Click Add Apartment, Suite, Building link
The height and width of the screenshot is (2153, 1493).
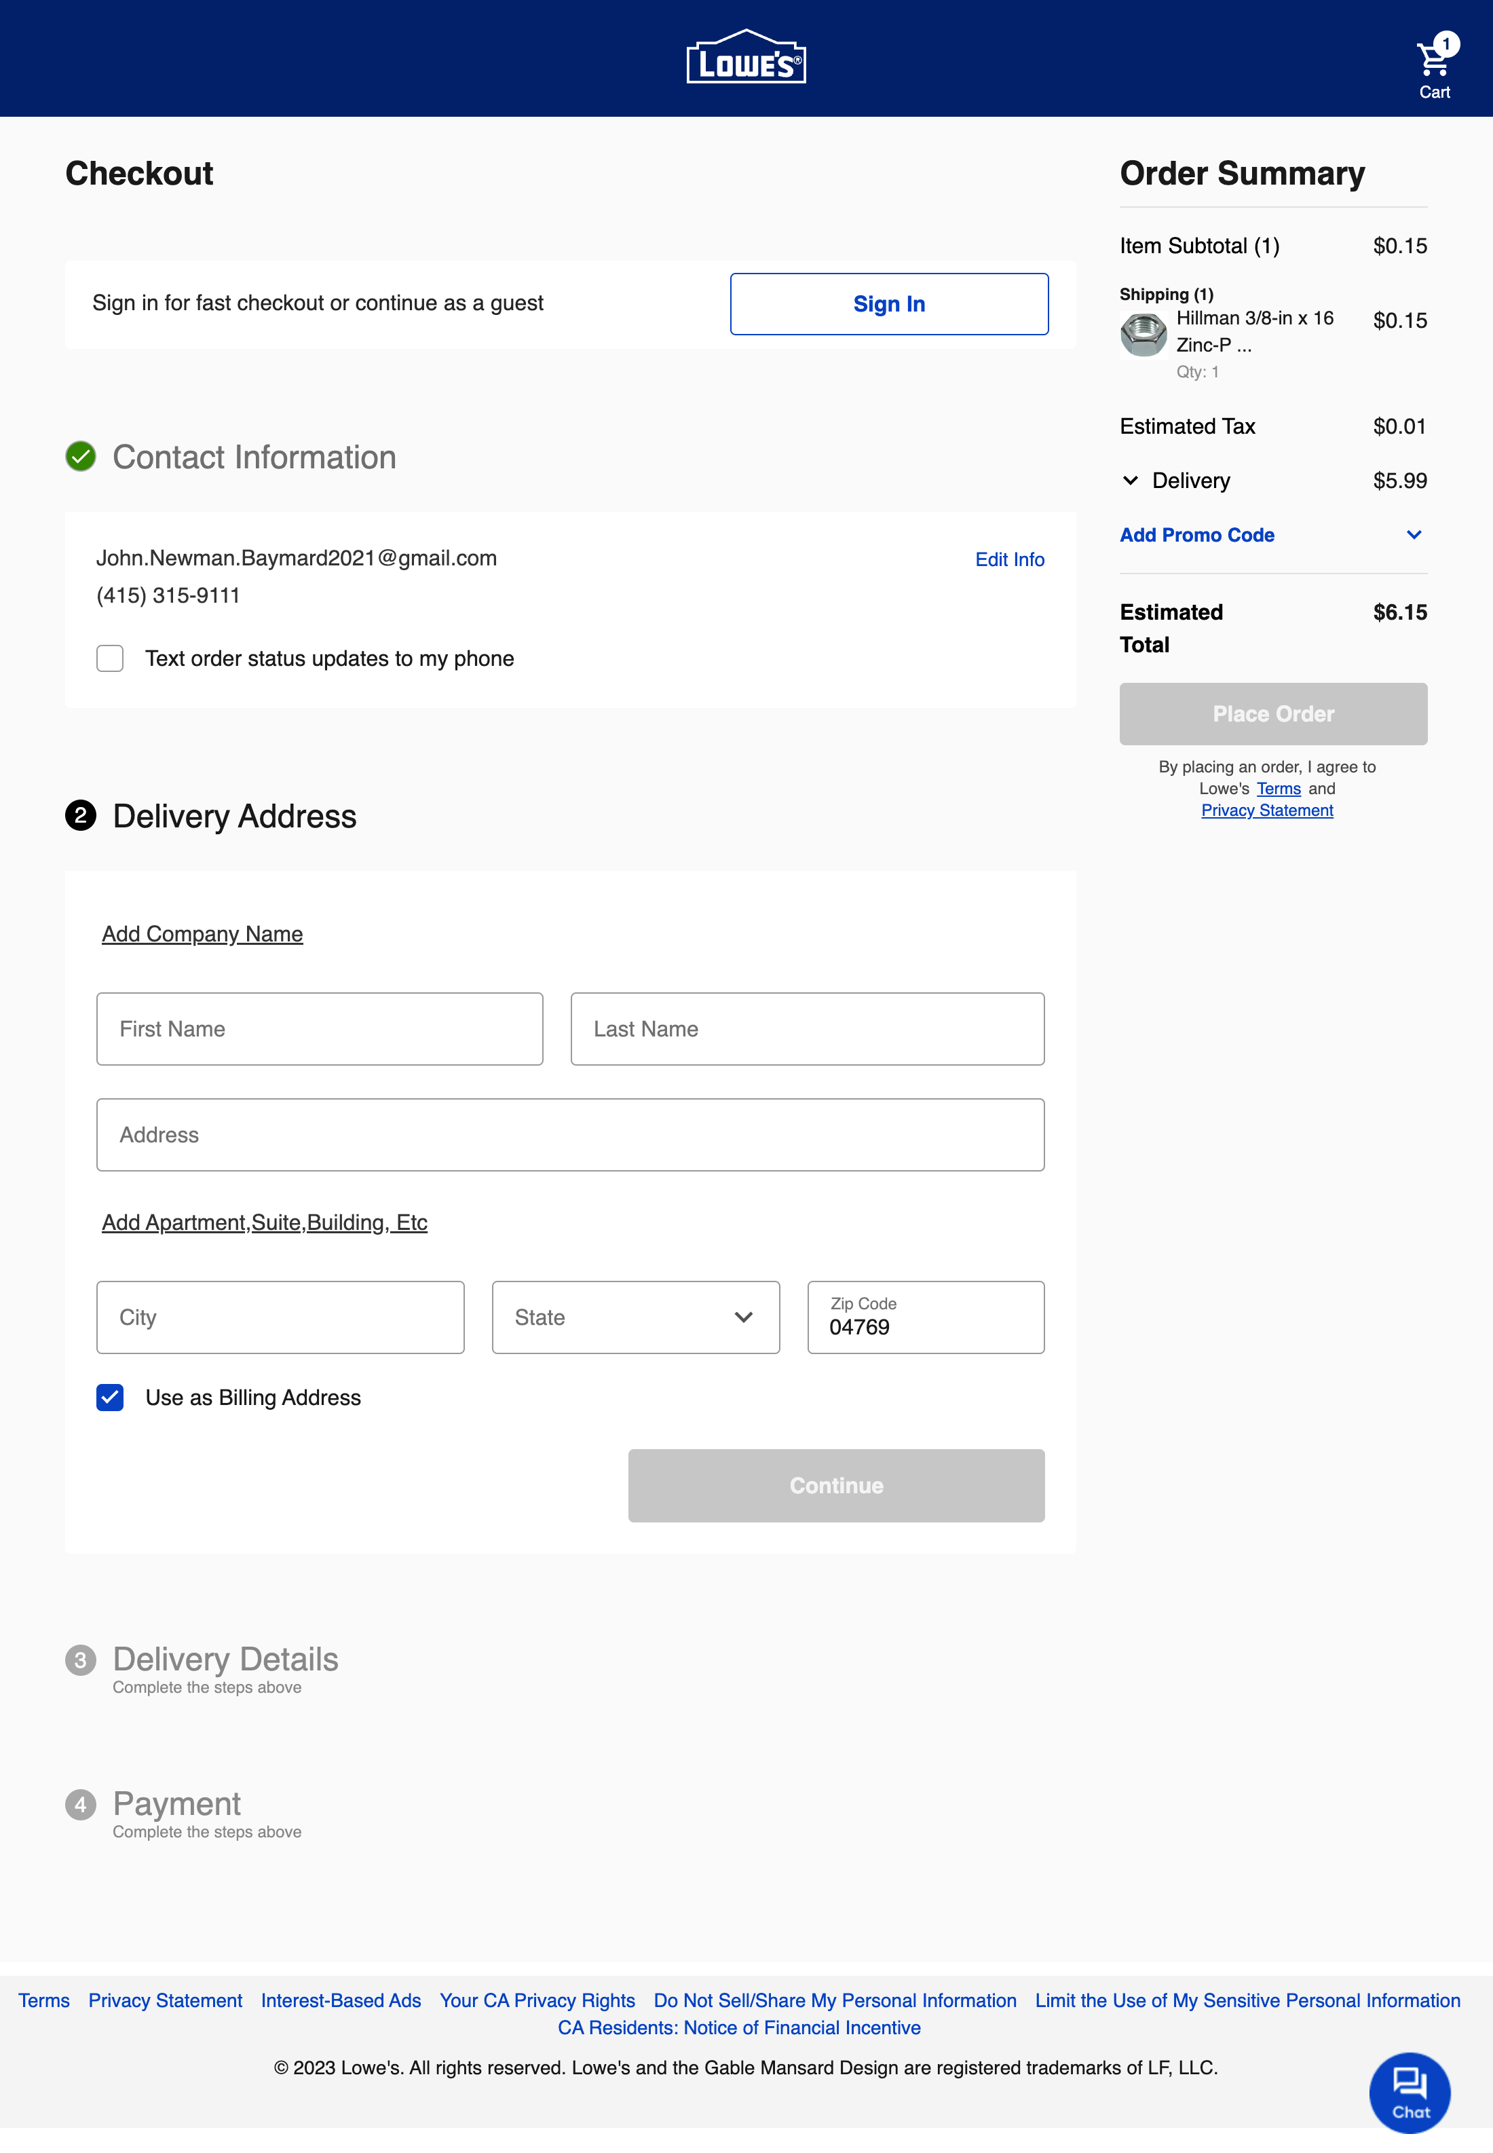264,1222
